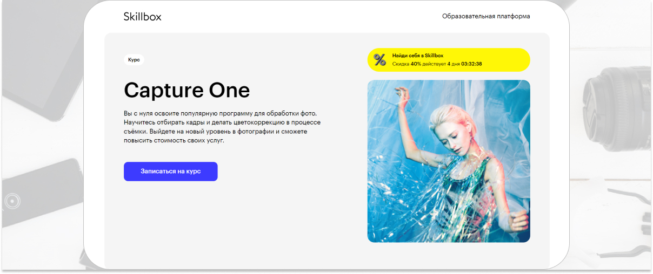The width and height of the screenshot is (653, 274).
Task: Click the course description starting Вы с нуля
Action: (x=222, y=127)
